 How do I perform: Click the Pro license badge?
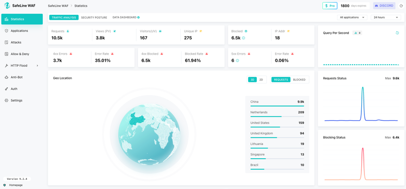pyautogui.click(x=329, y=6)
